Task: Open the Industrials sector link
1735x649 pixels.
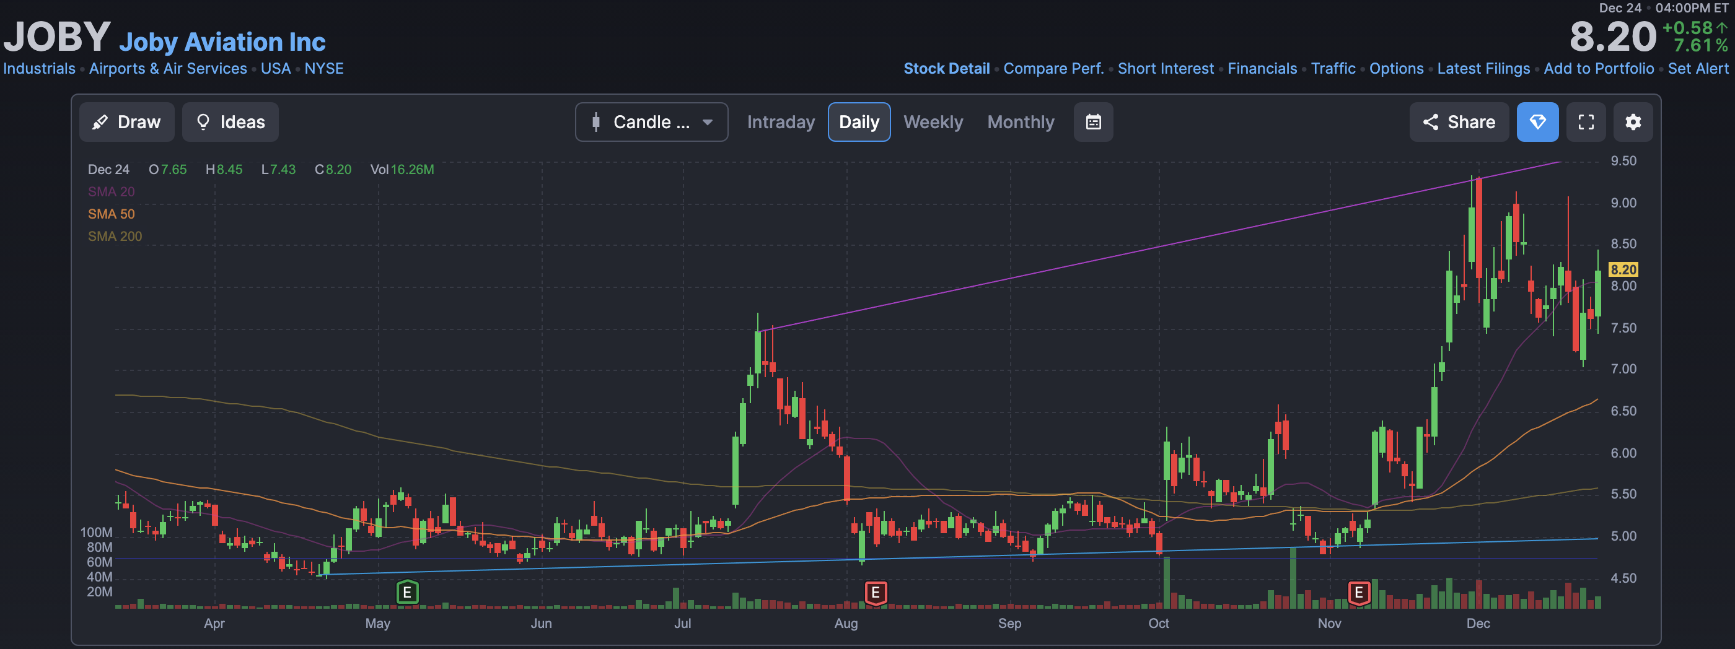Action: click(39, 69)
